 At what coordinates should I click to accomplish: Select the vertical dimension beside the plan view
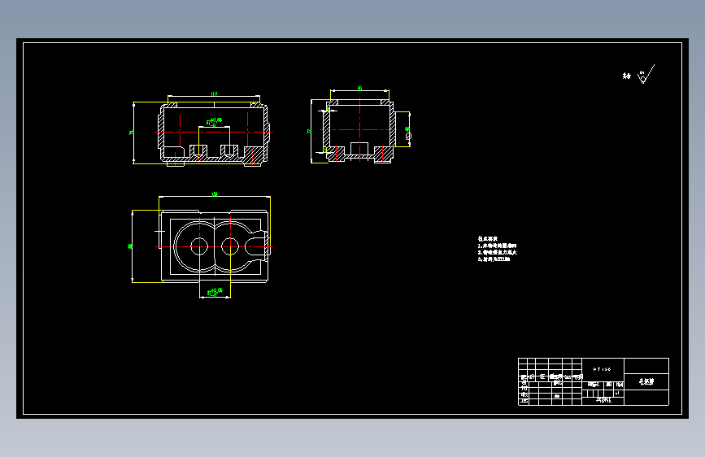coord(130,246)
